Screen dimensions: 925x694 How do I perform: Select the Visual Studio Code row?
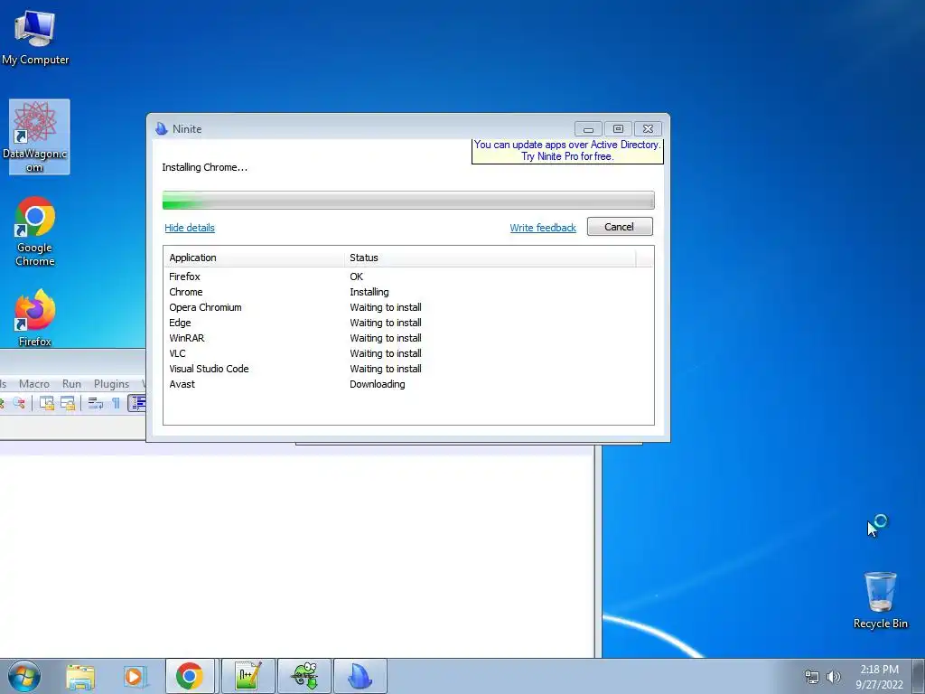coord(408,369)
